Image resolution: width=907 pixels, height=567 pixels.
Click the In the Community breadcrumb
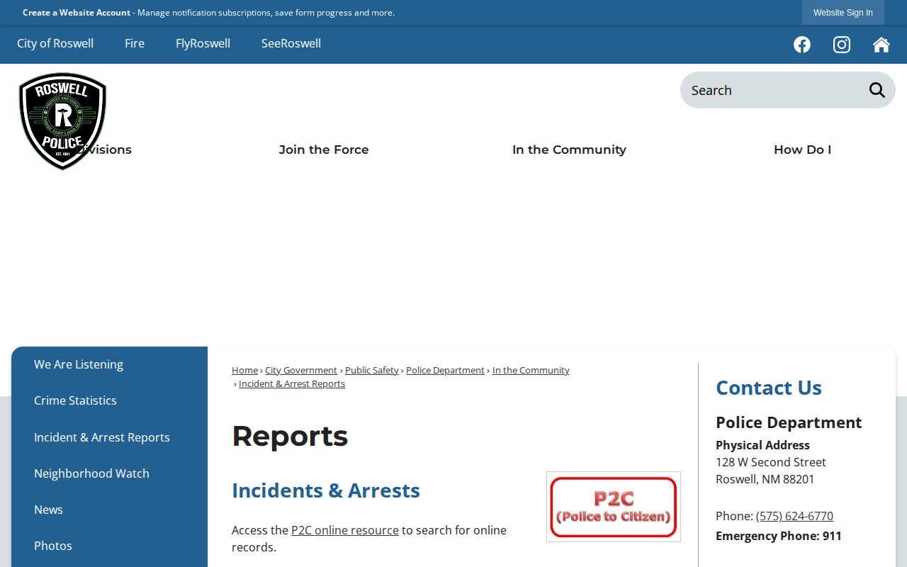click(x=531, y=370)
